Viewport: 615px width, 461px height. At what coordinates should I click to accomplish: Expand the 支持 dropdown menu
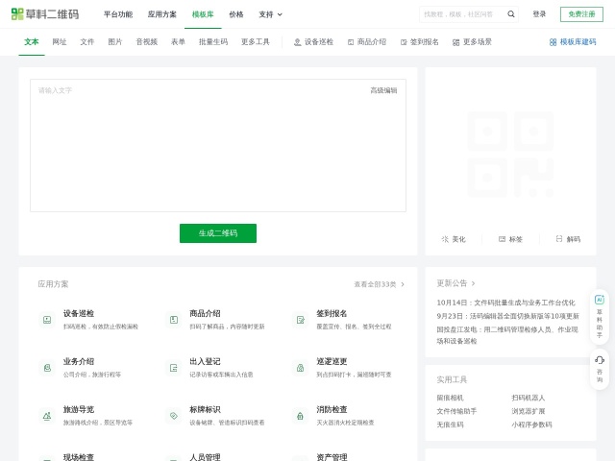pos(270,14)
